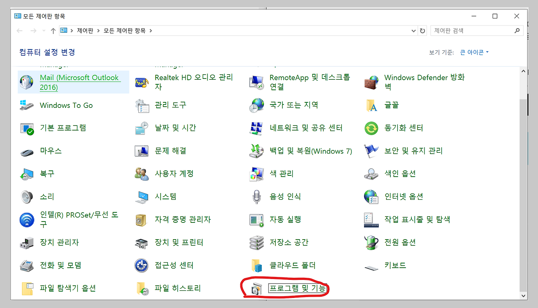Open the 전원 옵션 battery icon
Screen dimensions: 538x308
pyautogui.click(x=371, y=243)
